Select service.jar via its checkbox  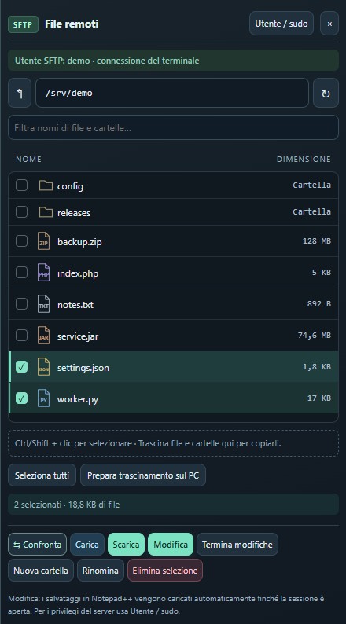tap(21, 335)
